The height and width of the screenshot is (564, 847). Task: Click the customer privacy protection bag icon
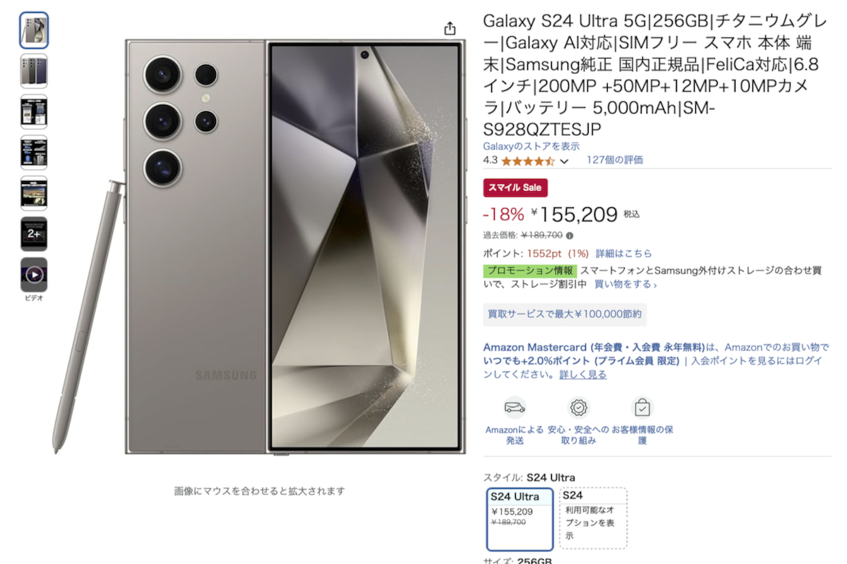point(642,407)
